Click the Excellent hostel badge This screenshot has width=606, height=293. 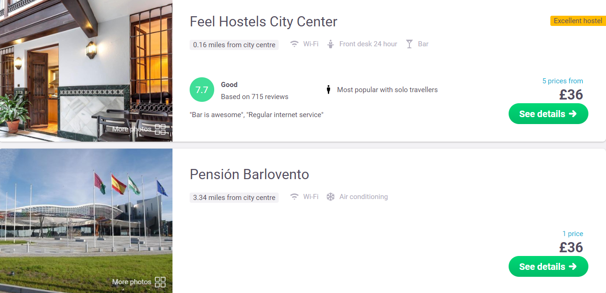coord(578,21)
